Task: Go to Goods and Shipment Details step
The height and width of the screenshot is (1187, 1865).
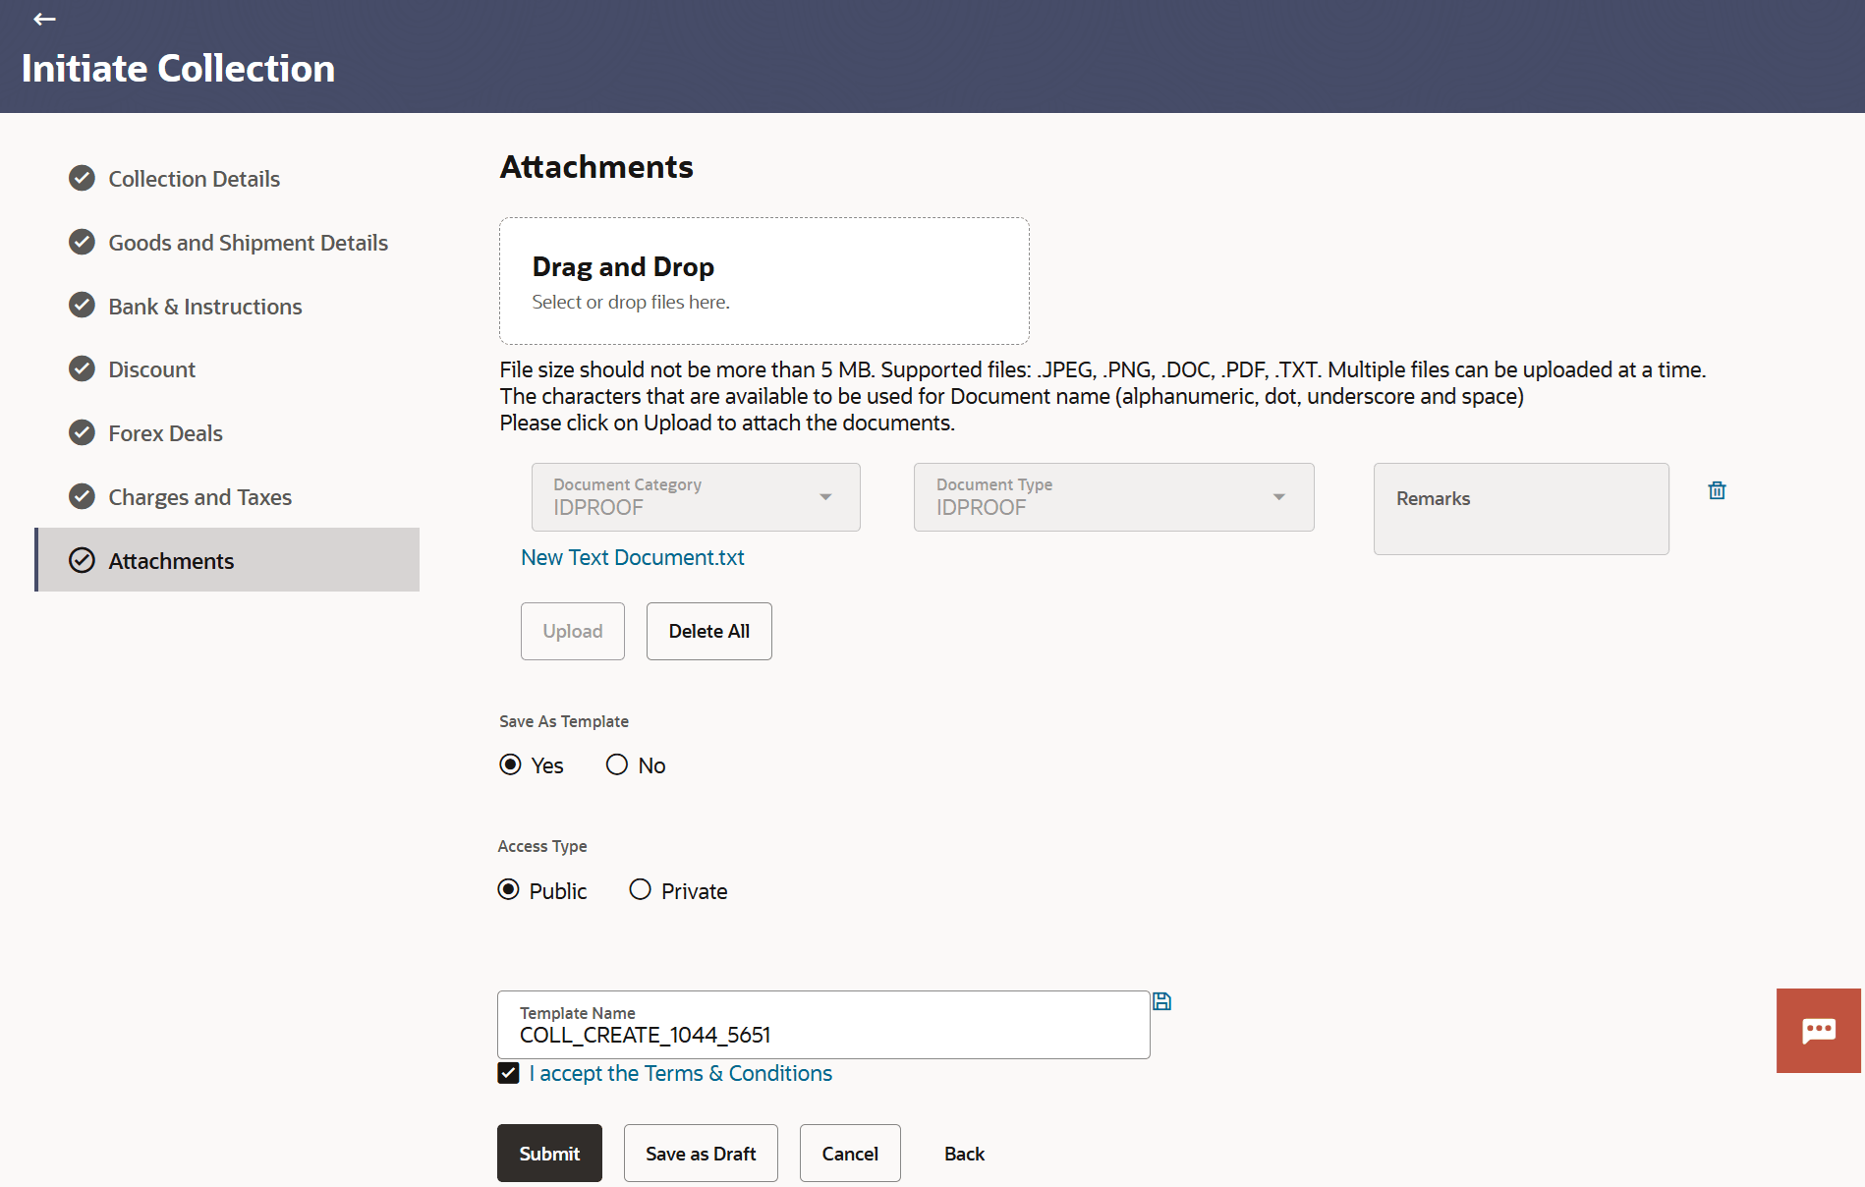Action: (x=248, y=243)
